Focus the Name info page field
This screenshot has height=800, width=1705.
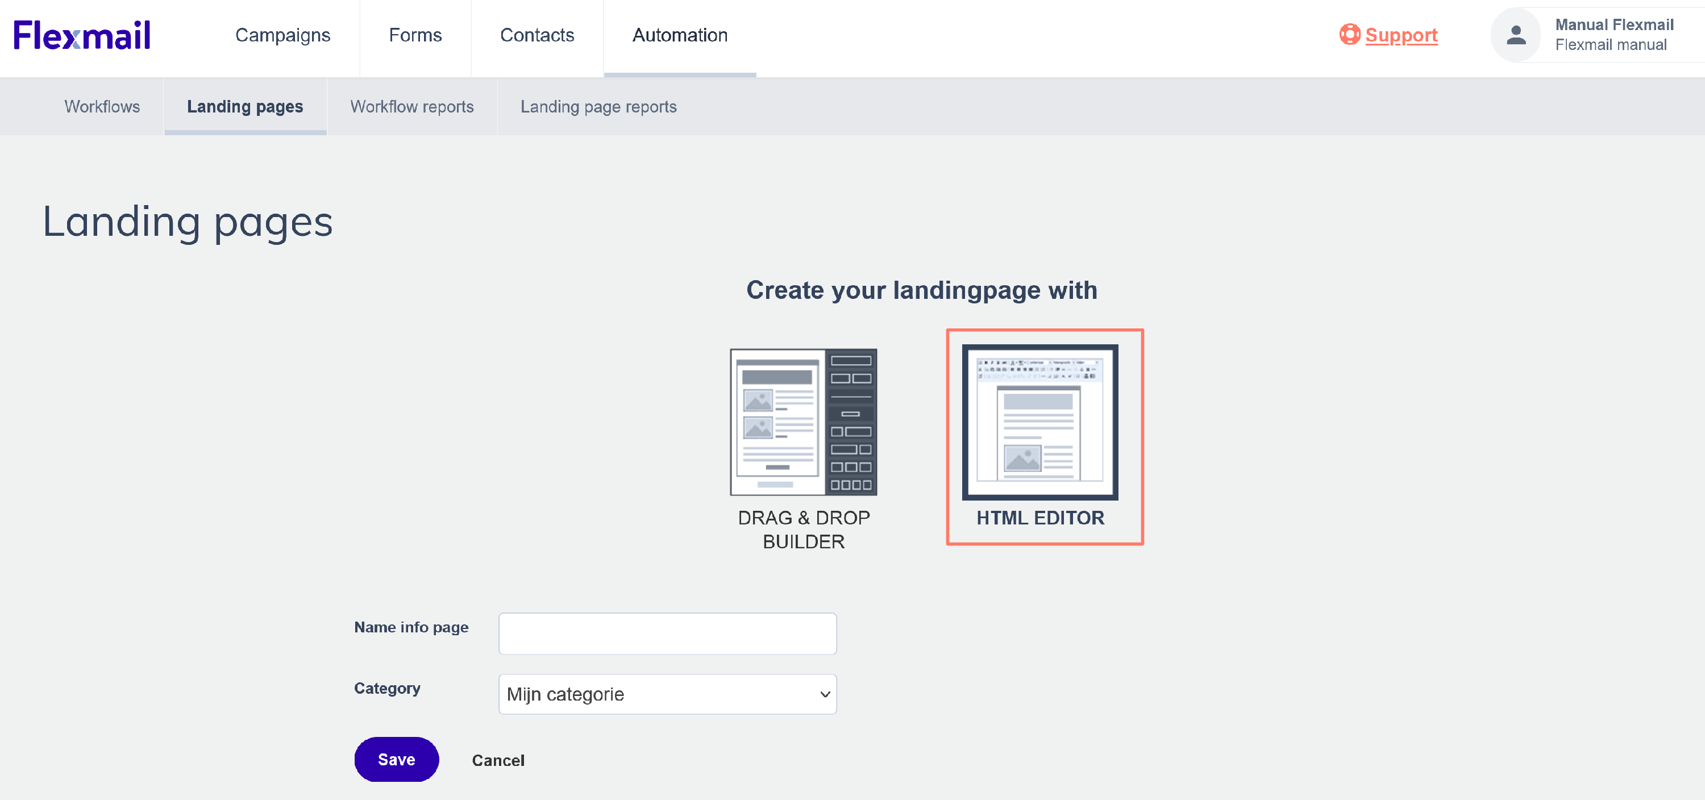(667, 634)
